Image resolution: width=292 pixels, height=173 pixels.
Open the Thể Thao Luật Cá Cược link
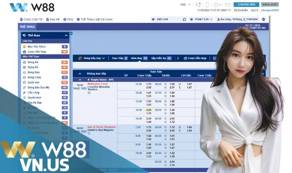click(94, 19)
